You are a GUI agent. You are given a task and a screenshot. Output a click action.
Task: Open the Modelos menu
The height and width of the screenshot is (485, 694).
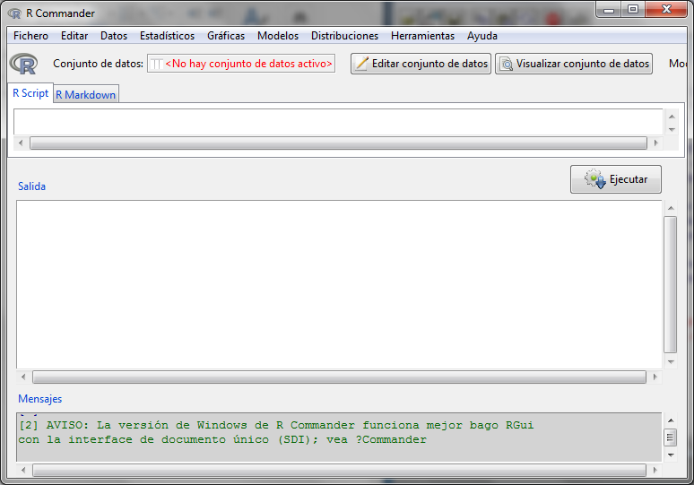pyautogui.click(x=278, y=36)
